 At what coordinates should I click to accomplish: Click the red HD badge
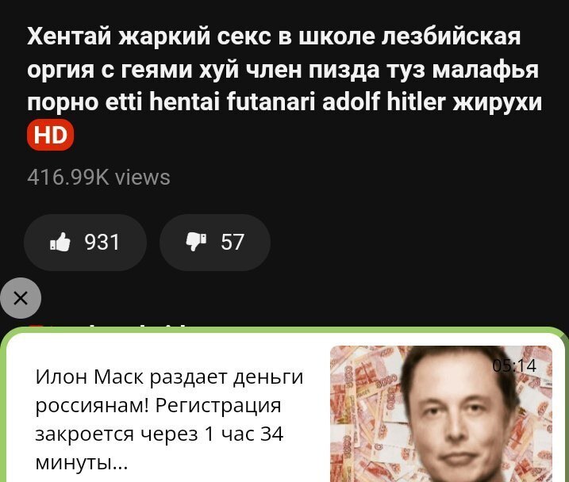tap(51, 135)
